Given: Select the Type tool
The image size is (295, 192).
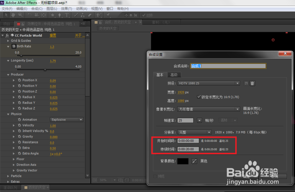Looking at the screenshot, I should coord(67,15).
